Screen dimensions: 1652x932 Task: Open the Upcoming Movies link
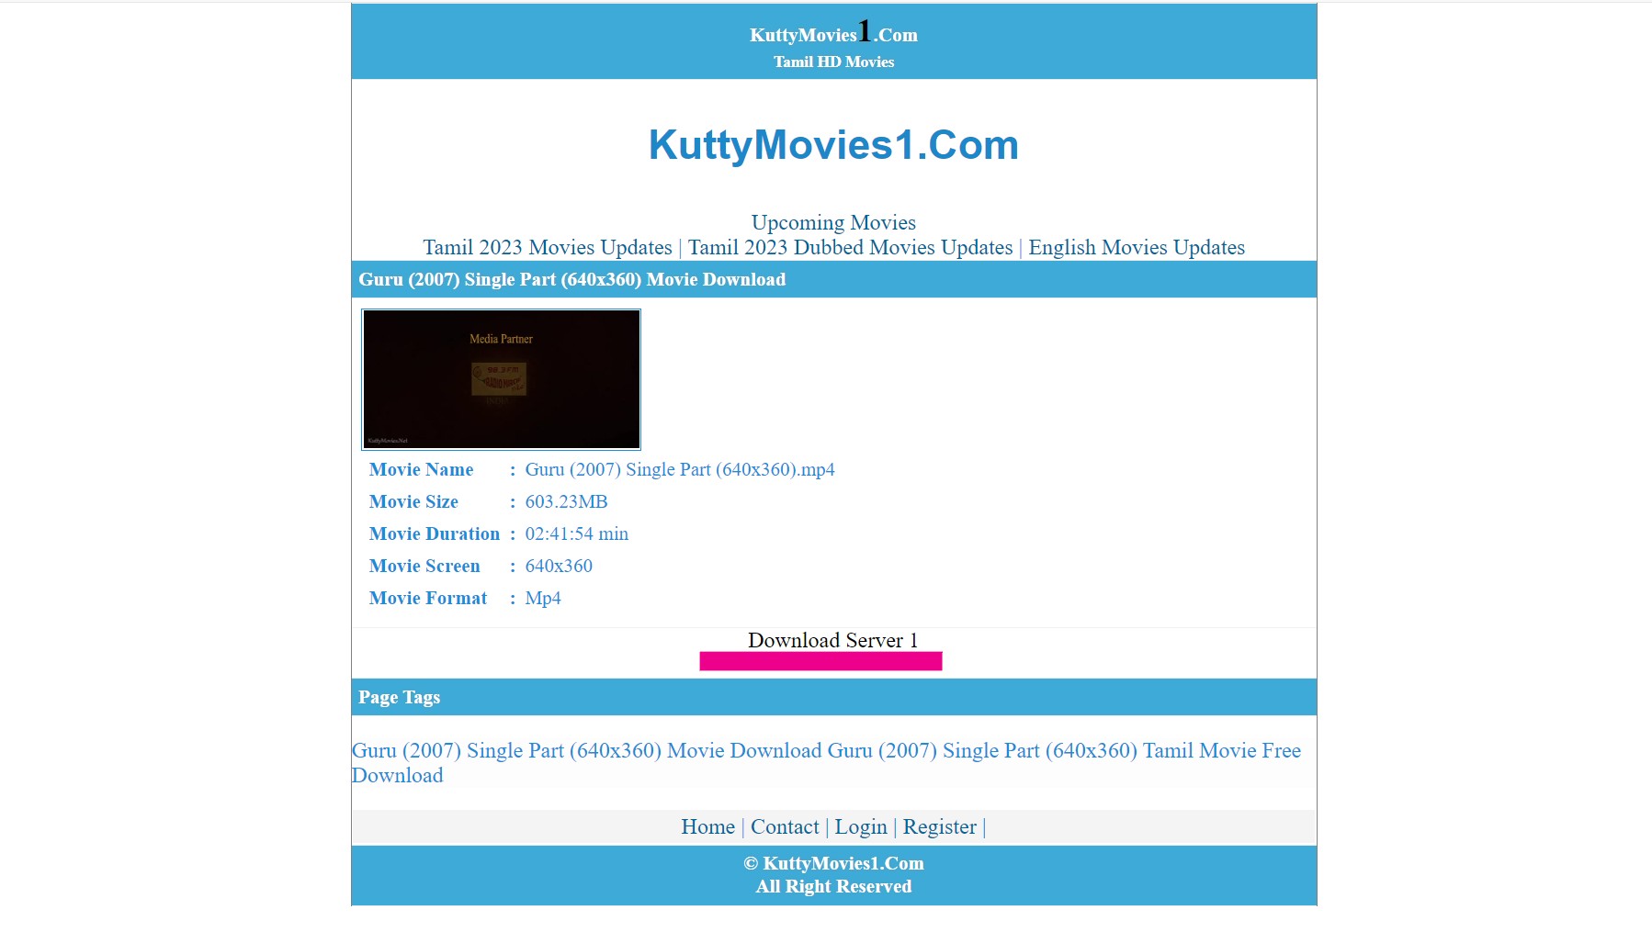[x=833, y=222]
